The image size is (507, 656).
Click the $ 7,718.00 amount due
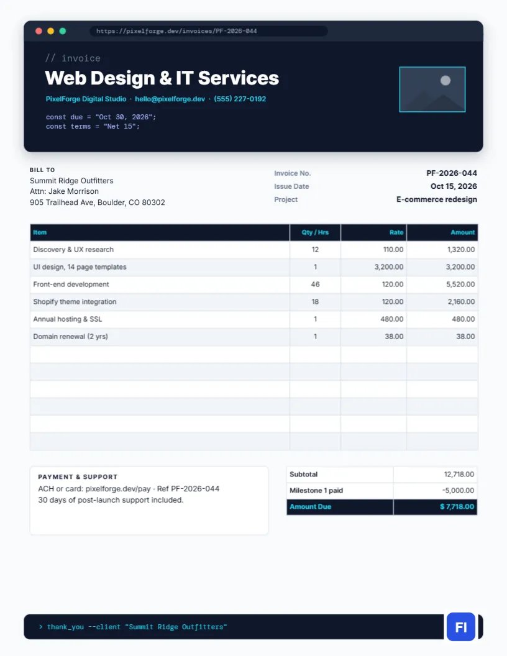coord(457,507)
